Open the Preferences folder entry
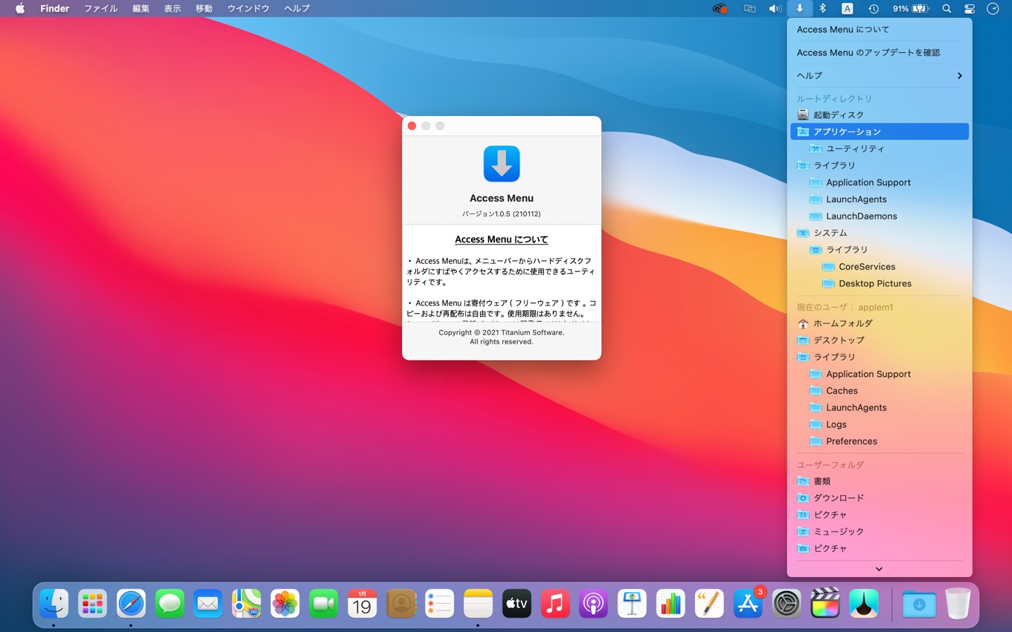 click(880, 442)
